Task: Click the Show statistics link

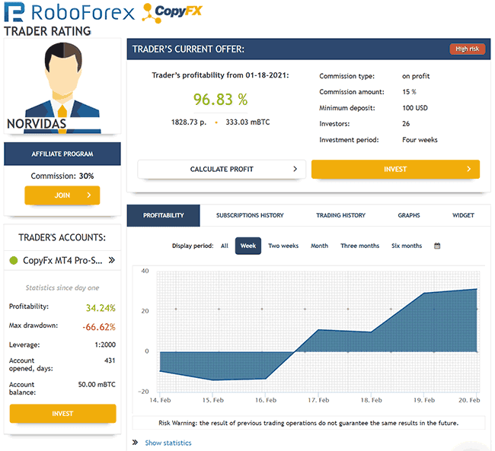Action: 168,443
